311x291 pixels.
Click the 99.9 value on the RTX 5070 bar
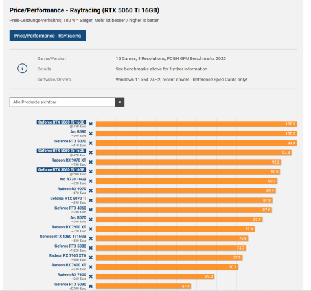click(x=291, y=143)
